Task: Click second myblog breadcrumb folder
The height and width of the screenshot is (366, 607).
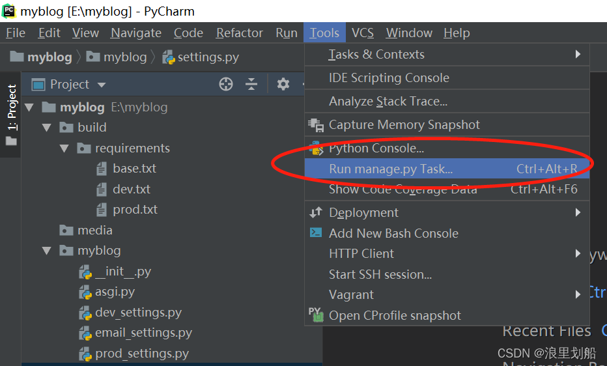Action: [116, 57]
